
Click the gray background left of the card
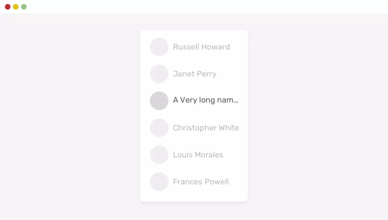72,115
